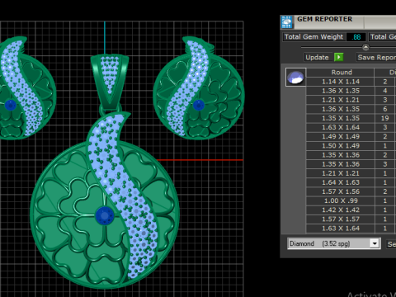Click the Gem Reporter panel icon
396x297 pixels.
286,22
